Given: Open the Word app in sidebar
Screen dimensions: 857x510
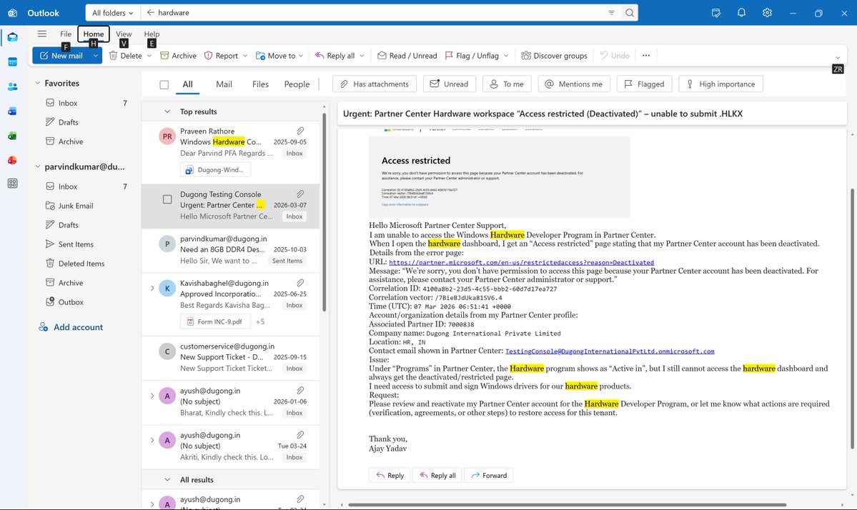Looking at the screenshot, I should (x=13, y=111).
